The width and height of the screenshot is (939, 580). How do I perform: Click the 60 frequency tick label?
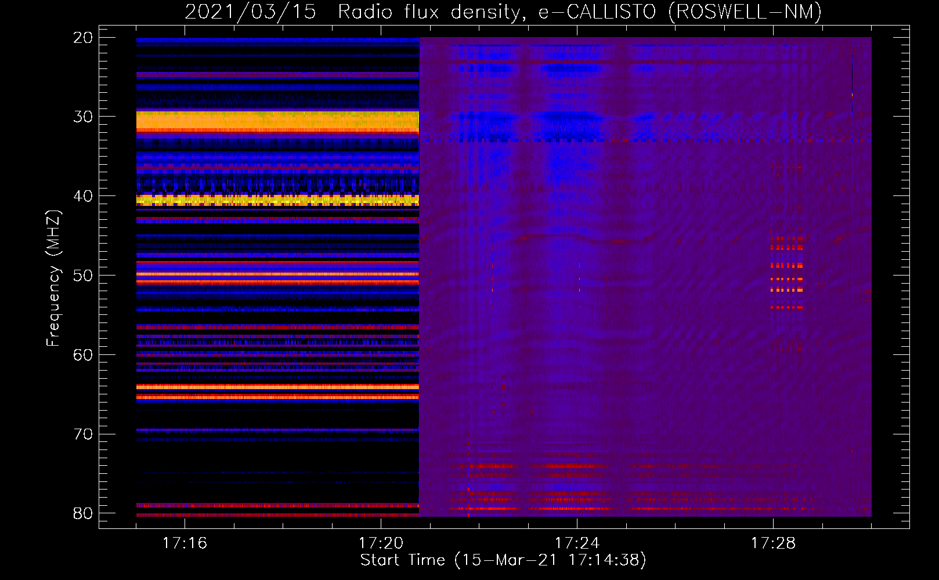83,354
